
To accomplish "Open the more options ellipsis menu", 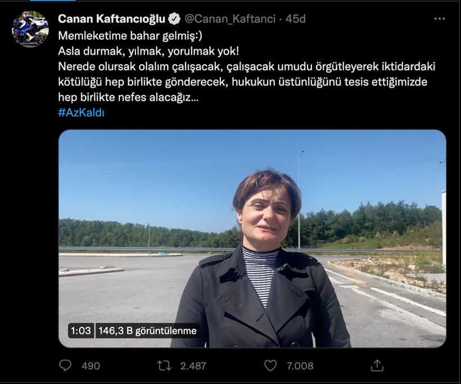I will [438, 18].
